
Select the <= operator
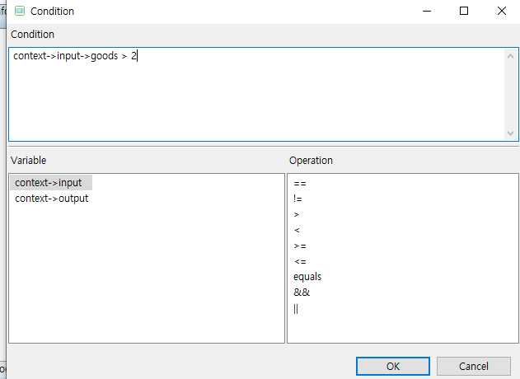300,261
